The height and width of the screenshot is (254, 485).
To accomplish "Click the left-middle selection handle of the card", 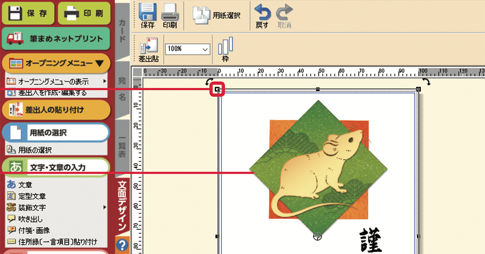I will click(x=217, y=237).
